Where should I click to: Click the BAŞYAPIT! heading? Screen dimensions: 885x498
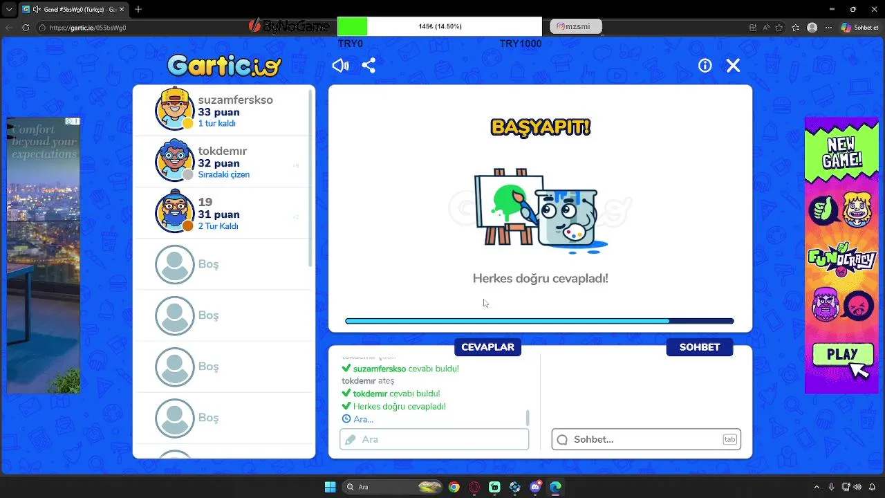coord(541,127)
